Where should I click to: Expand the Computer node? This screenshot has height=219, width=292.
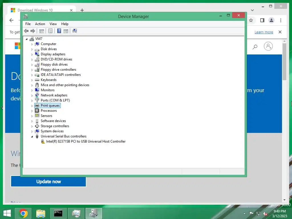(x=32, y=44)
